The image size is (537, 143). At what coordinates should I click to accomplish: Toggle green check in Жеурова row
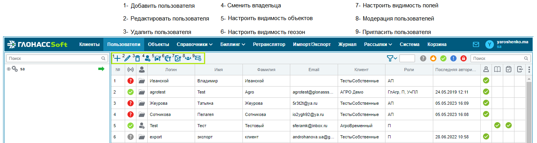pos(486,103)
